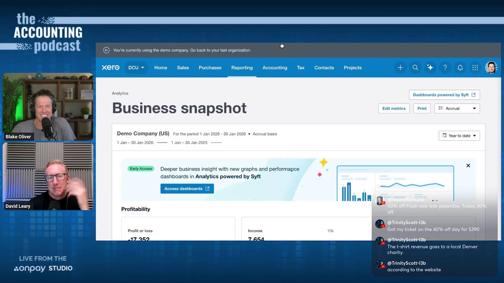Open the Reporting menu

[242, 68]
